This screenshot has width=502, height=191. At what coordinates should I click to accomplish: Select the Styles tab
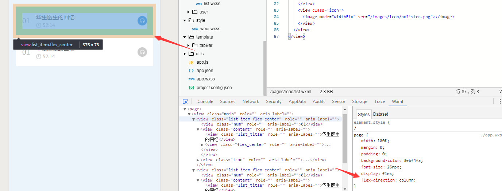click(364, 114)
